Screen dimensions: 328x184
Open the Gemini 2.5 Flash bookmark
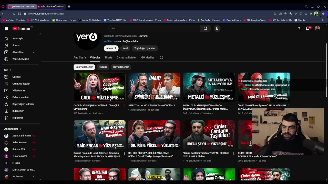[89, 20]
